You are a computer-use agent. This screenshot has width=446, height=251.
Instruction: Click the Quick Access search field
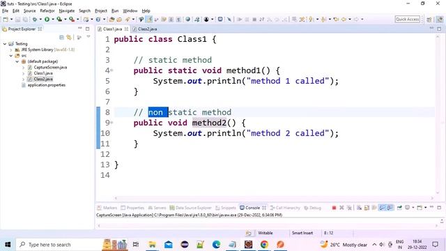click(x=407, y=20)
